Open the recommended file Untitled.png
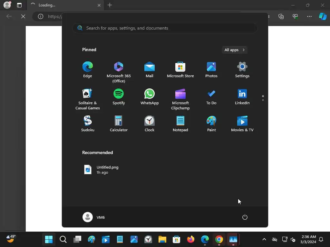Image resolution: width=330 pixels, height=247 pixels. (102, 170)
